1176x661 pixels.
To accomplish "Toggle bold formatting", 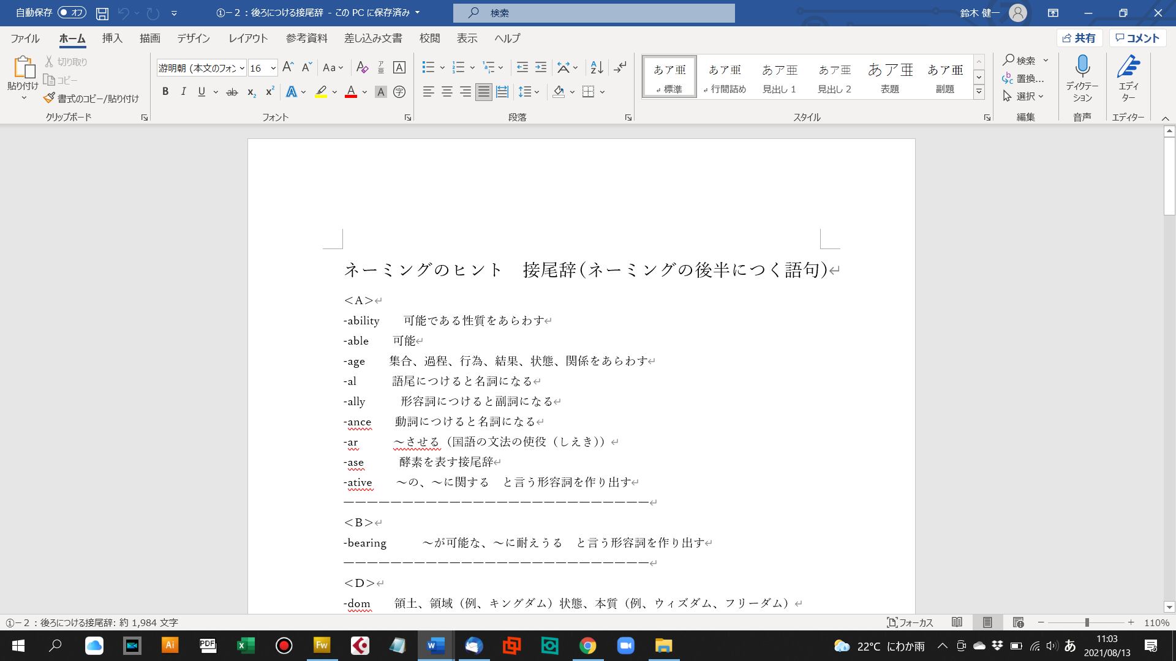I will tap(165, 92).
